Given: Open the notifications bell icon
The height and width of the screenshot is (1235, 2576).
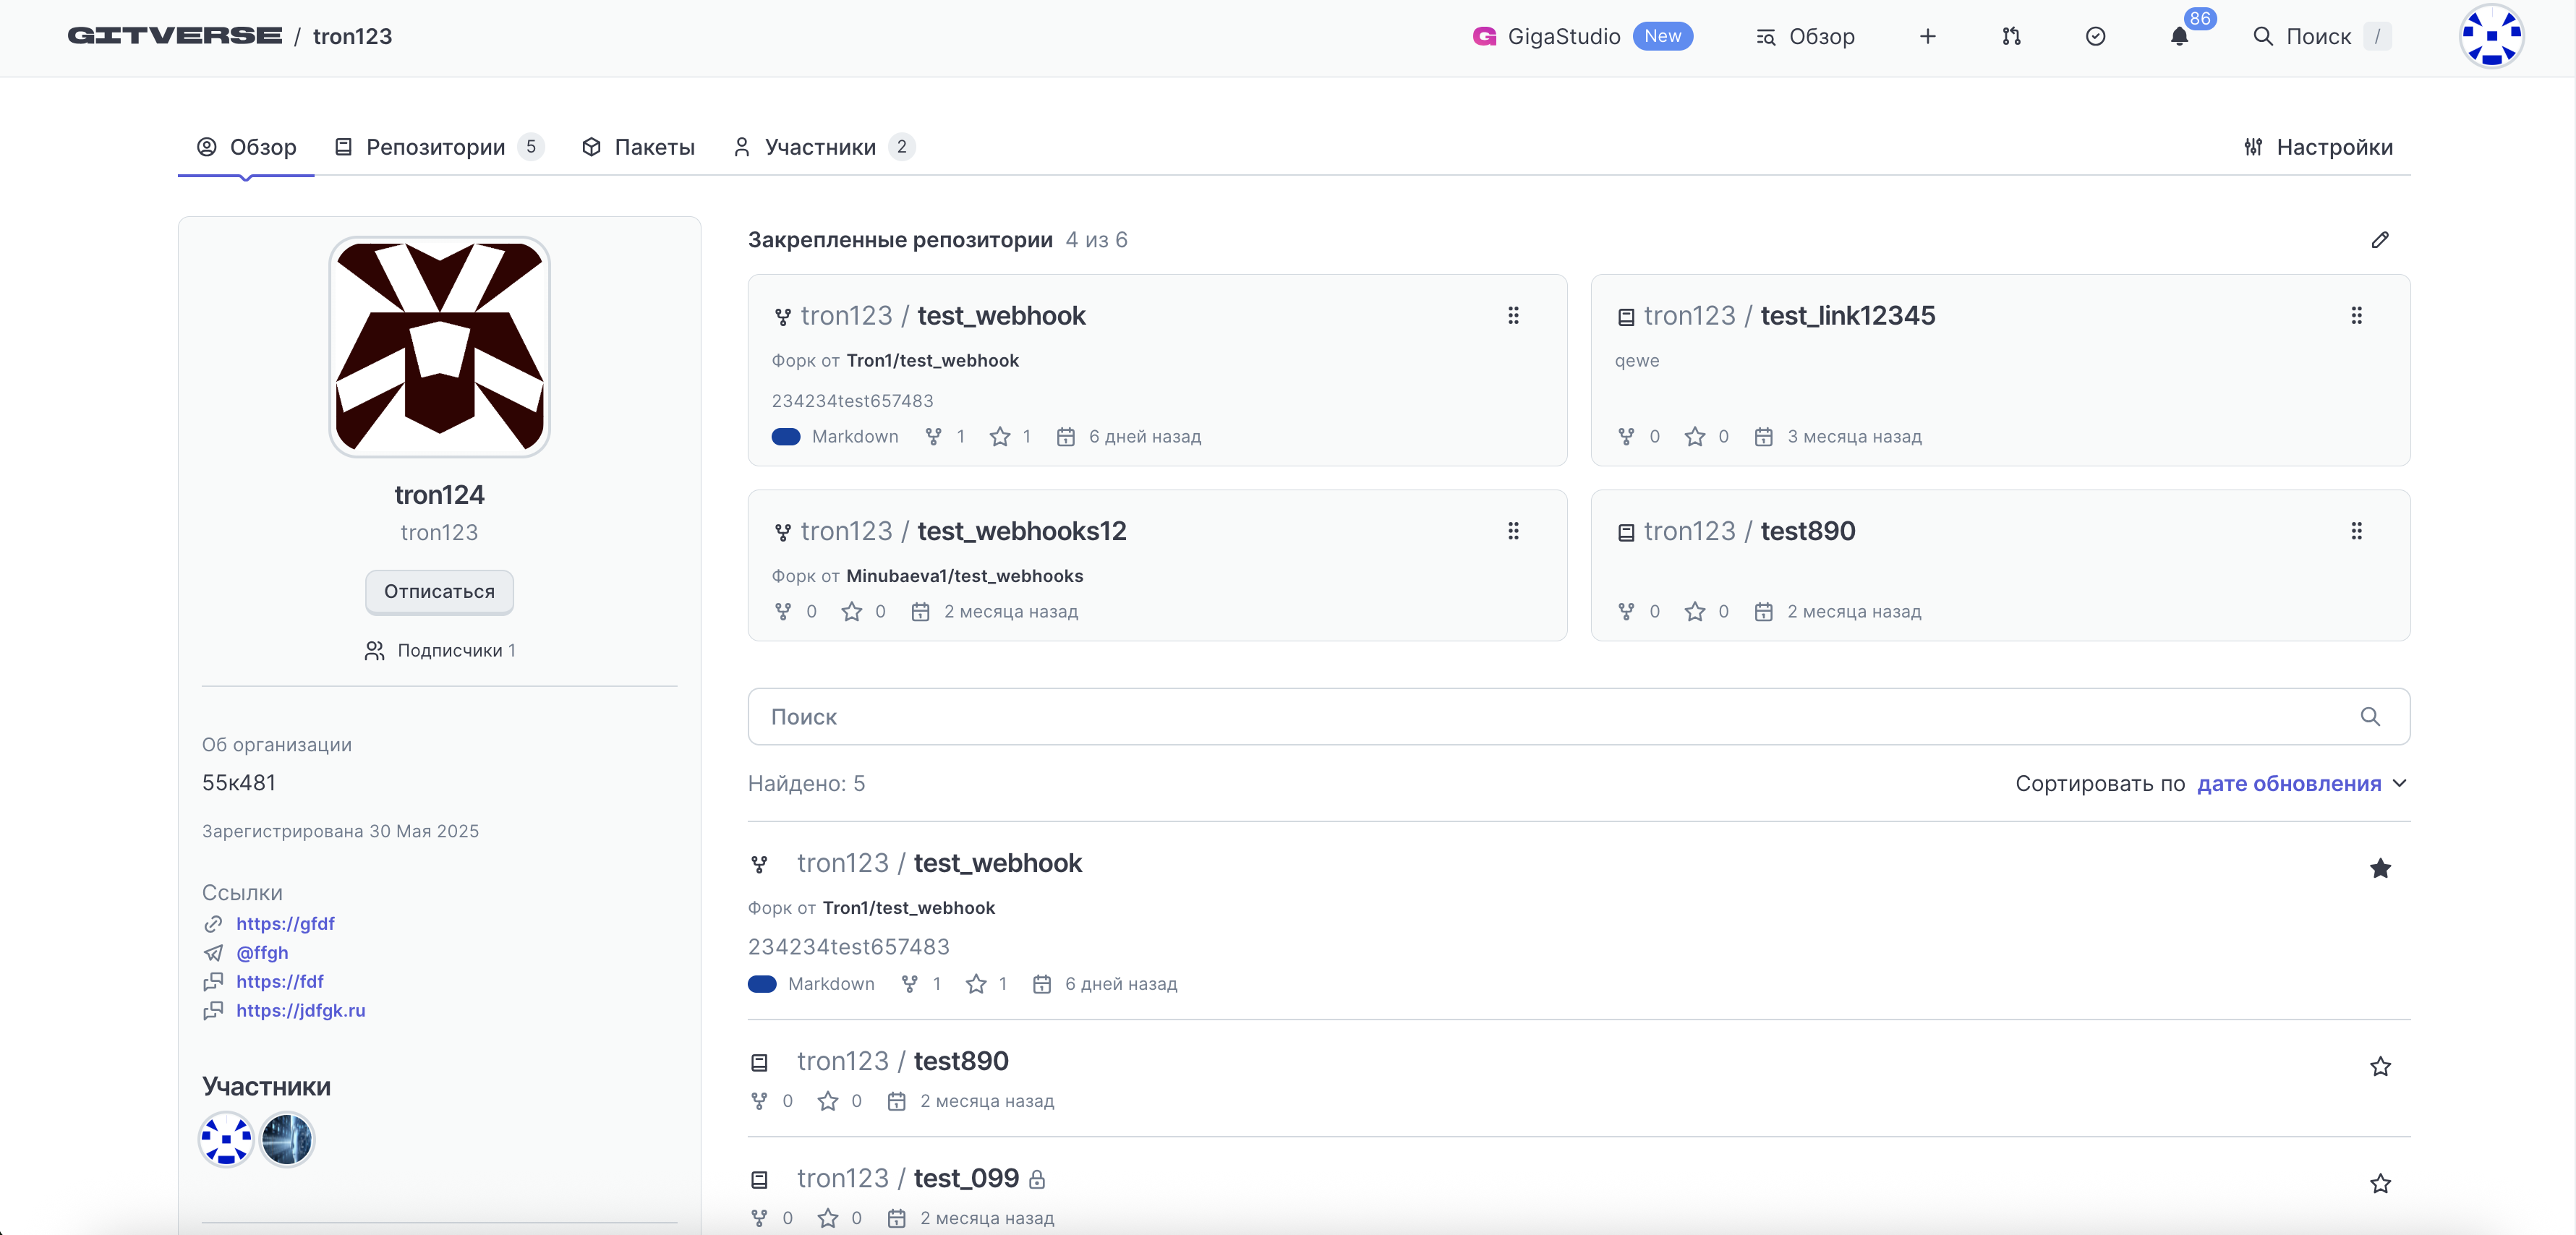Looking at the screenshot, I should pyautogui.click(x=2179, y=37).
